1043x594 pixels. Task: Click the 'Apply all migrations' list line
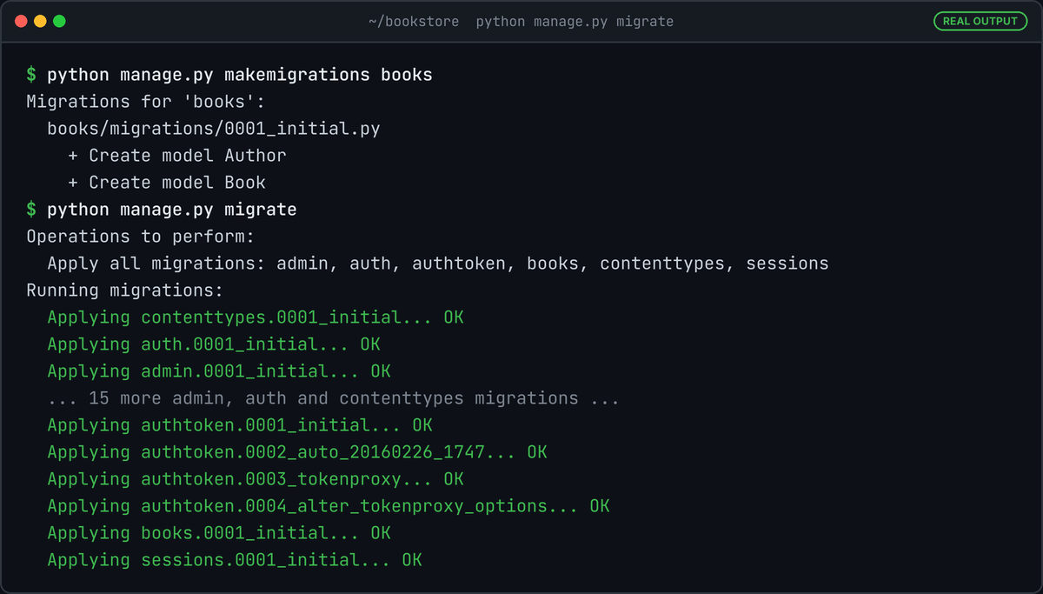[x=438, y=264]
